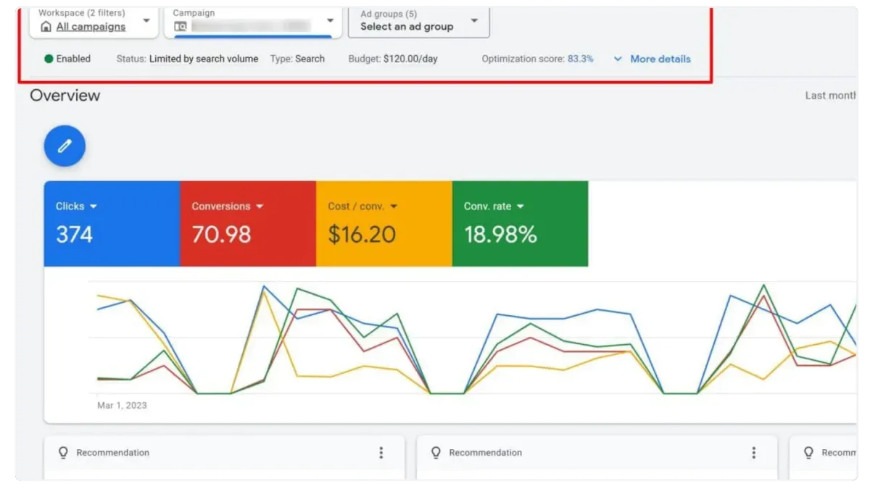This screenshot has height=489, width=870.
Task: Click the first Recommendation lightbulb icon
Action: pyautogui.click(x=63, y=453)
